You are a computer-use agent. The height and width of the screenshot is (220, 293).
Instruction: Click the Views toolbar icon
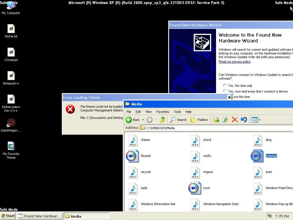(255, 120)
